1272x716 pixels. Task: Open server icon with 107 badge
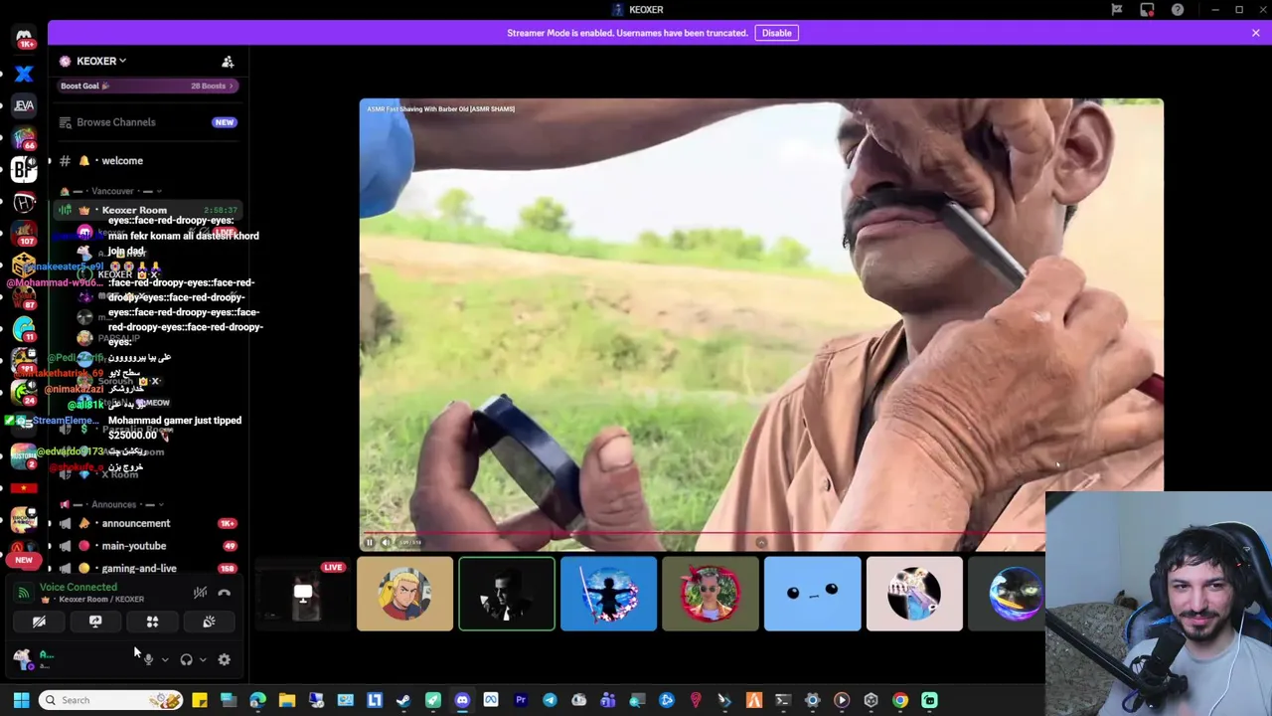[24, 232]
